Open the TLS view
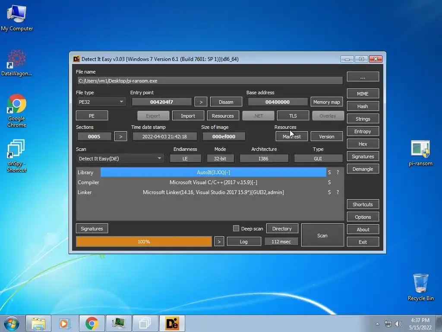Image resolution: width=442 pixels, height=332 pixels. point(293,116)
